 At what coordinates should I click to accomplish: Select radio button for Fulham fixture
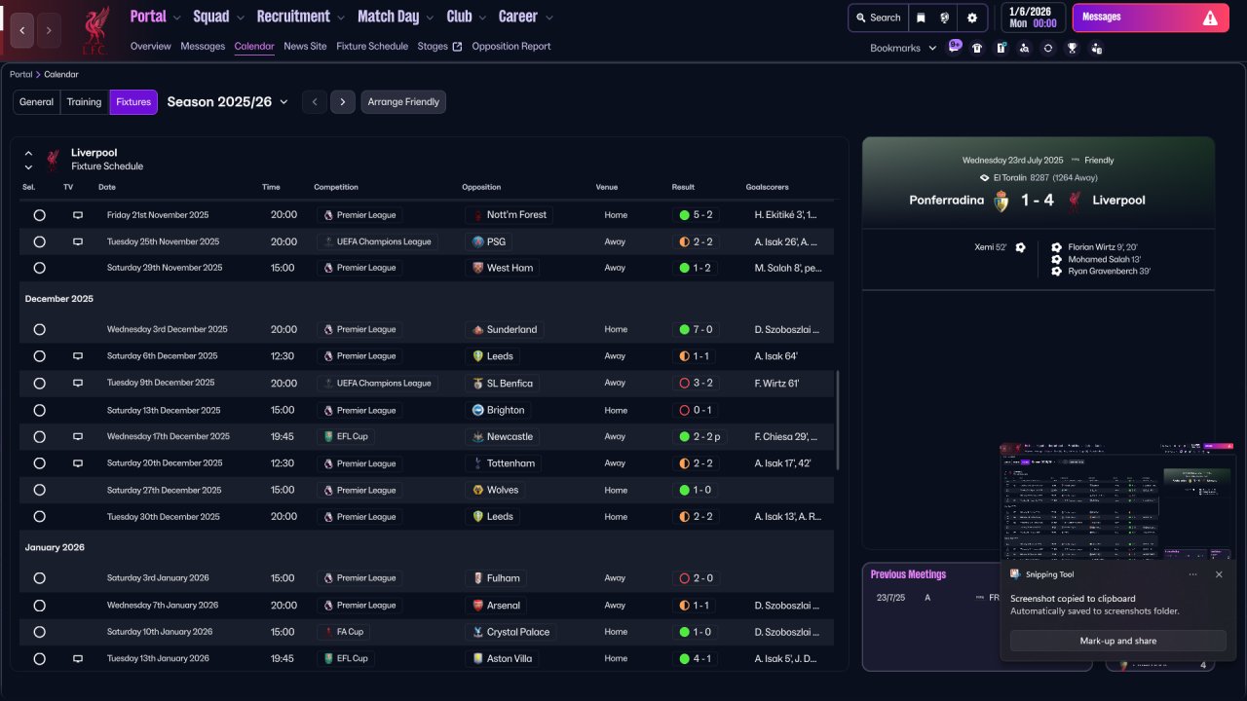pyautogui.click(x=39, y=578)
